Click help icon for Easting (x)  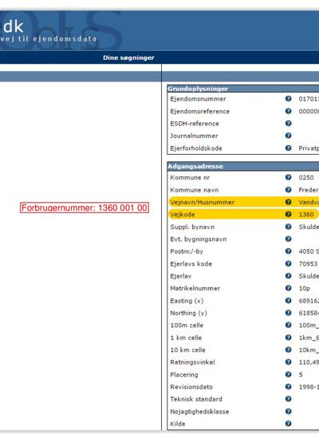288,300
